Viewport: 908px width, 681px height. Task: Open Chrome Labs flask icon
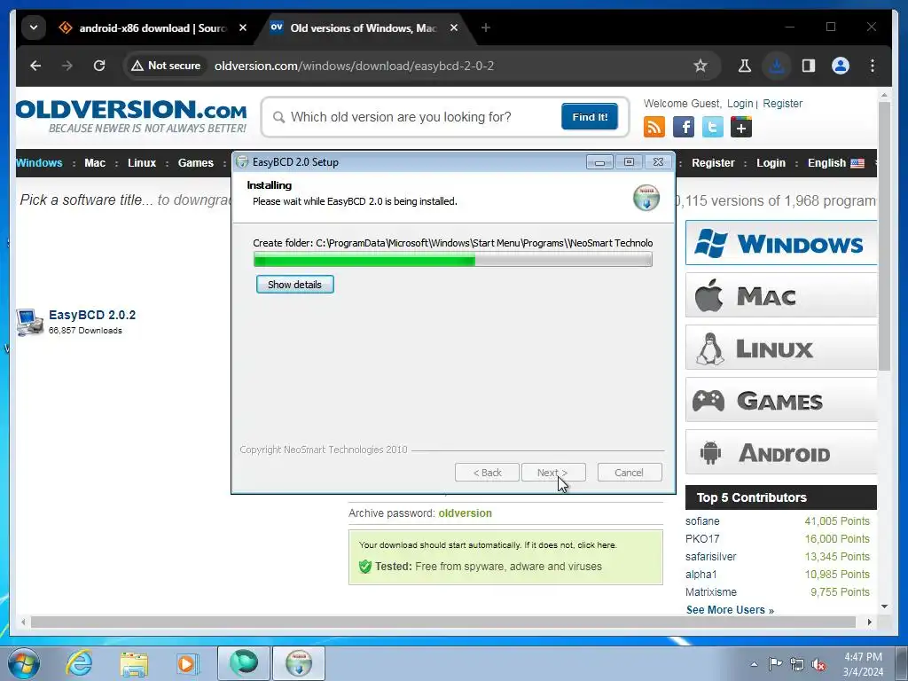tap(745, 66)
